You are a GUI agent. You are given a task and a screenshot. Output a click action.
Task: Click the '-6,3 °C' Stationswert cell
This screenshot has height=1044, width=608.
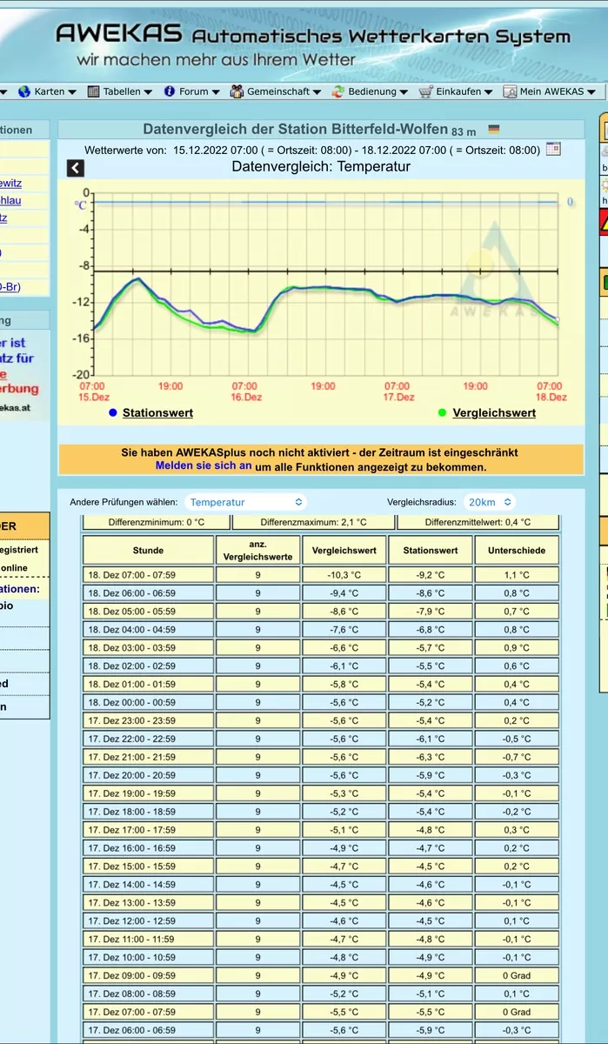(x=431, y=758)
